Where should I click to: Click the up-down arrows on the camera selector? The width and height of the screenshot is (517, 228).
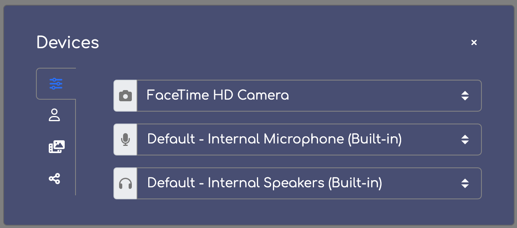[x=465, y=96]
